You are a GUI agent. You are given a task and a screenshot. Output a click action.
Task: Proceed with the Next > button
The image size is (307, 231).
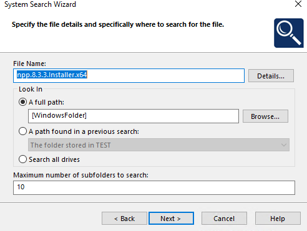pyautogui.click(x=171, y=219)
